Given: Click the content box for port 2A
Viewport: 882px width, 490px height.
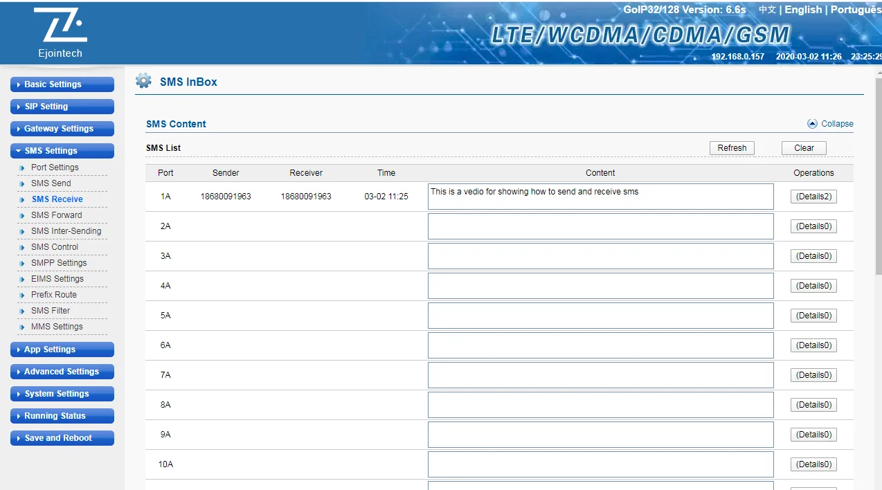Looking at the screenshot, I should pos(600,226).
